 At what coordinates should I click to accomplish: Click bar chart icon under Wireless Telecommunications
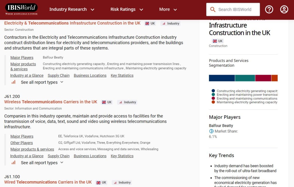[x=13, y=163]
